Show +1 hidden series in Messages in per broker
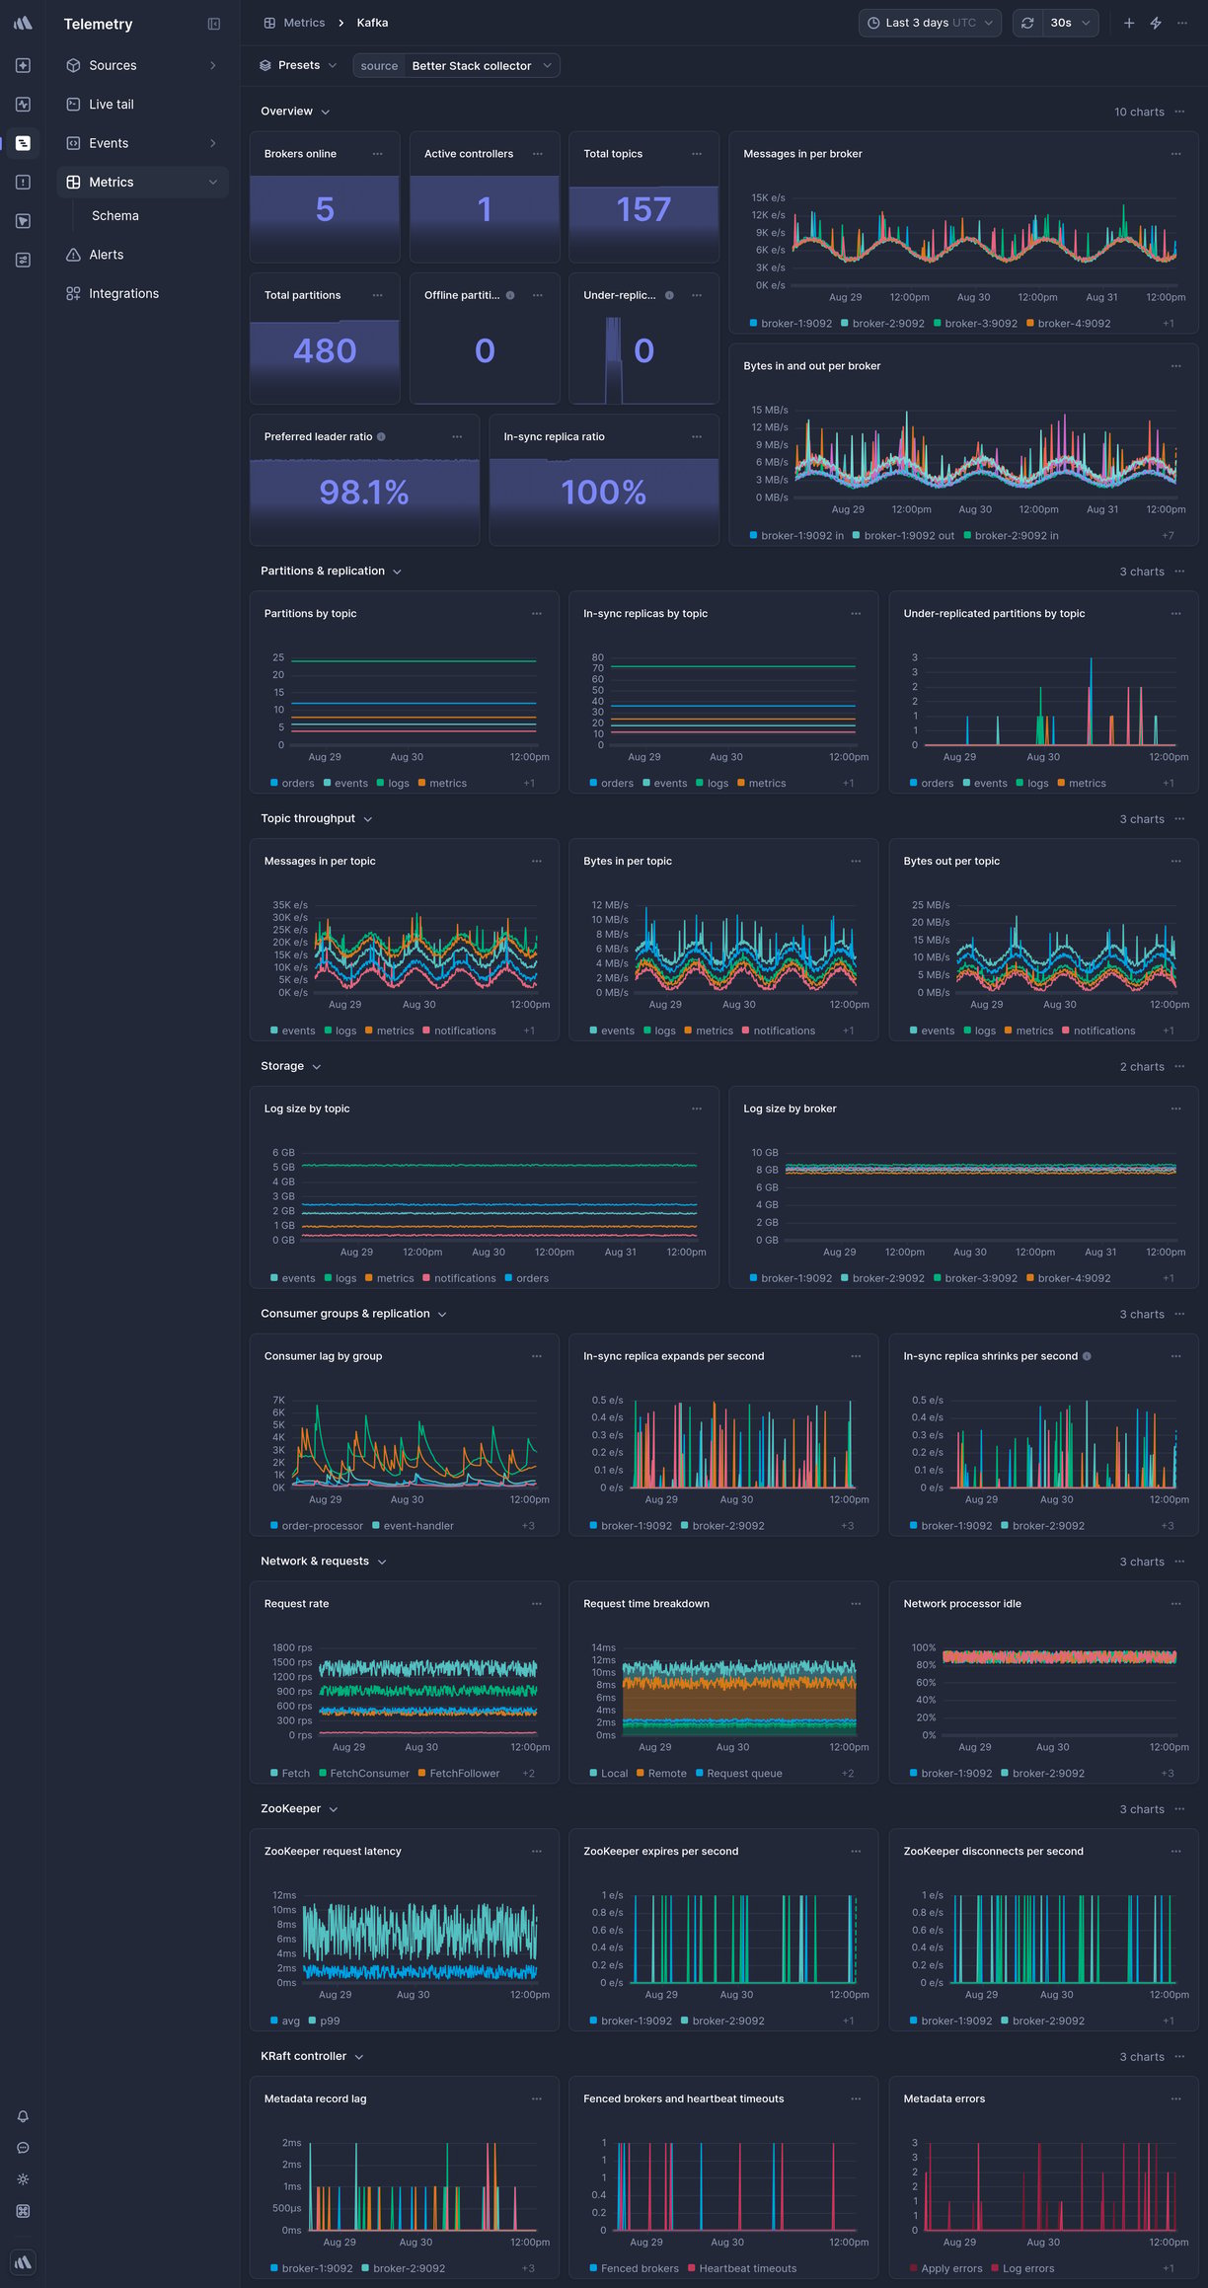 click(1169, 324)
